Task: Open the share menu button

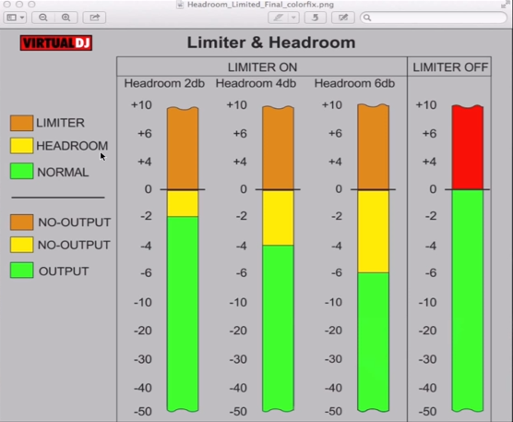Action: pyautogui.click(x=94, y=18)
